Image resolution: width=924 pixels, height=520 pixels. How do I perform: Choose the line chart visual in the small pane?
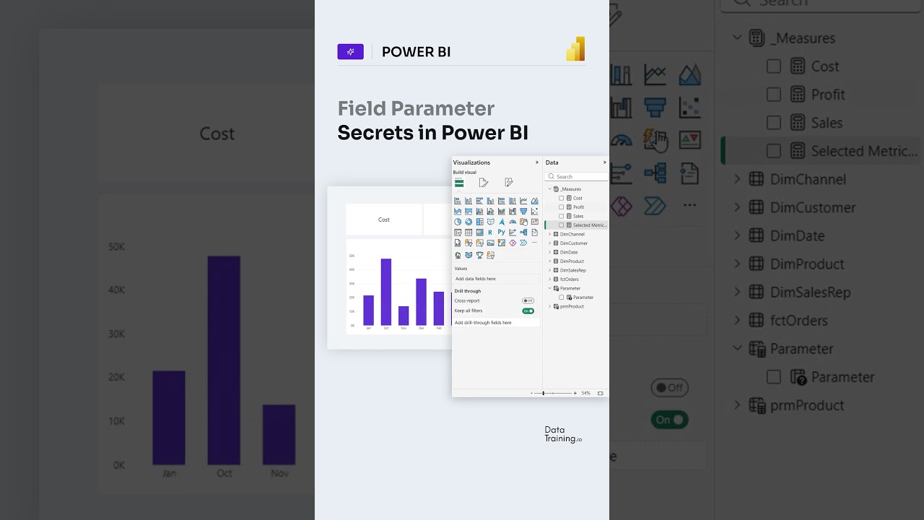click(523, 201)
